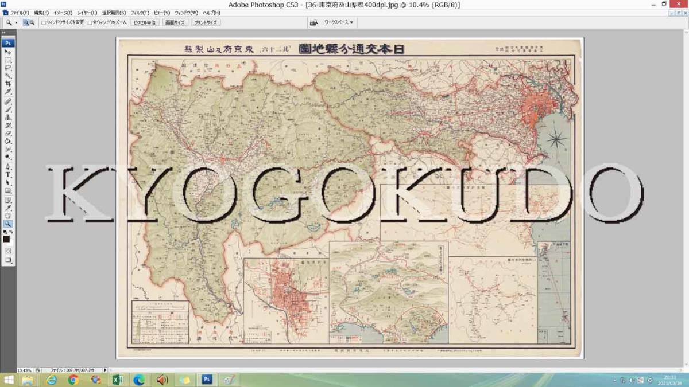Change screen mode from toolbox bottom
Image resolution: width=689 pixels, height=387 pixels.
click(x=8, y=260)
